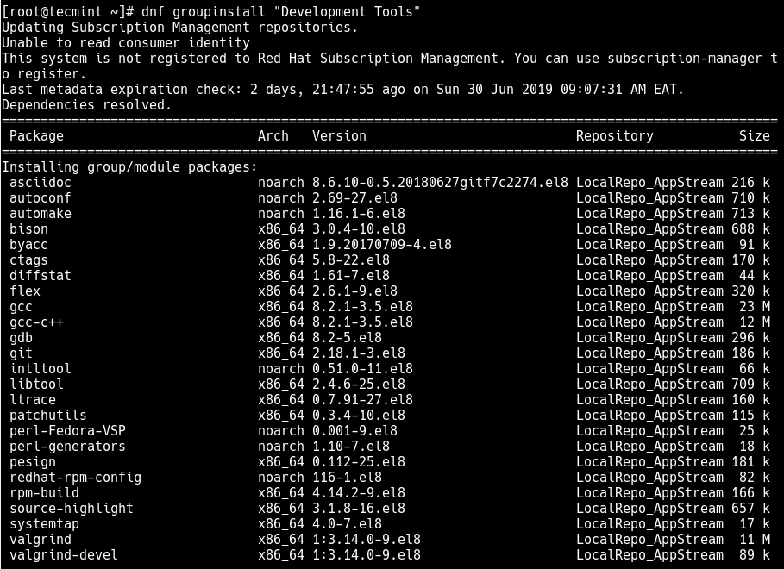Viewport: 784px width, 569px height.
Task: Click the Arch column header
Action: coord(273,136)
